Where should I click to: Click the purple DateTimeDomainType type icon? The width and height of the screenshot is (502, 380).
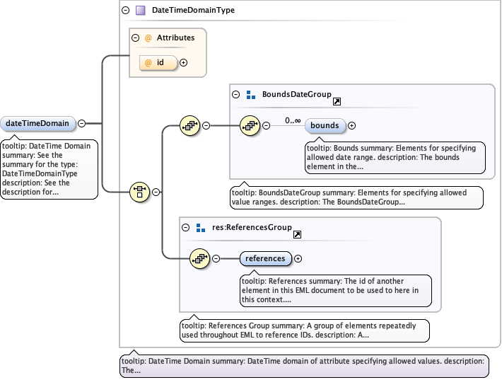point(140,11)
